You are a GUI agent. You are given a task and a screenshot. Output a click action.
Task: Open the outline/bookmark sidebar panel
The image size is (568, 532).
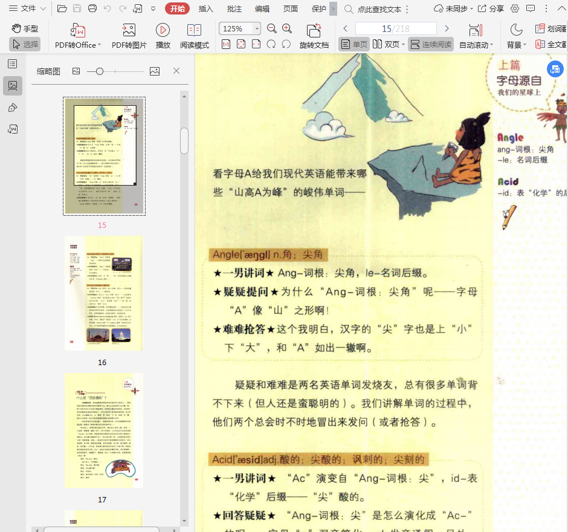(x=13, y=64)
